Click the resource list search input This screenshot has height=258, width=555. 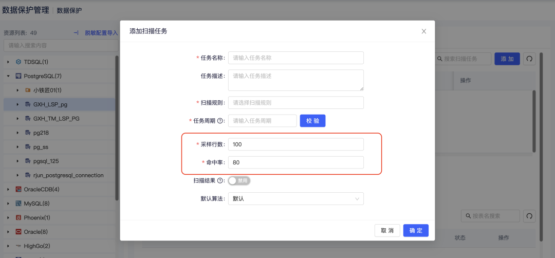[x=61, y=45]
